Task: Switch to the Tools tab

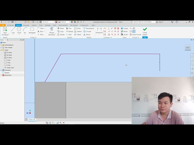Action: (x=41, y=25)
